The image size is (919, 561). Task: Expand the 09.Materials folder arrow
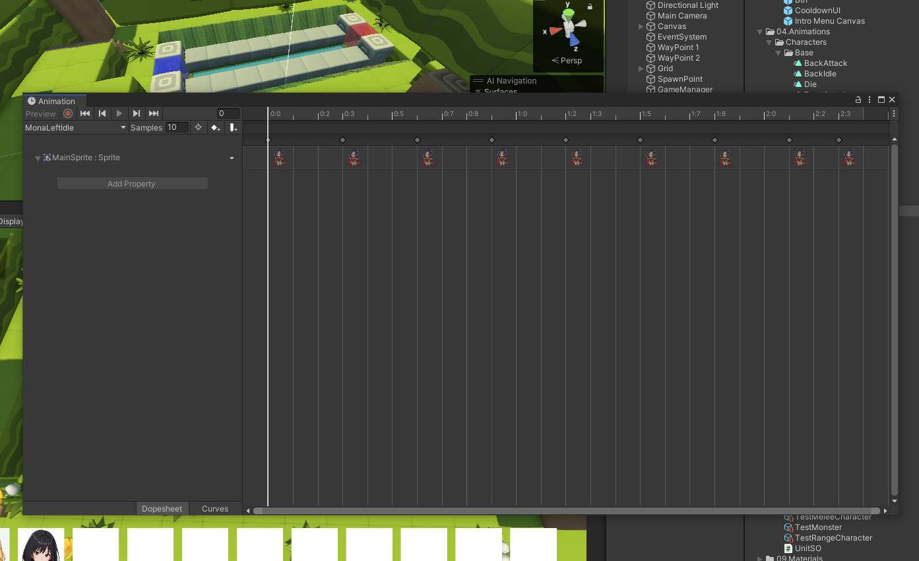coord(759,558)
